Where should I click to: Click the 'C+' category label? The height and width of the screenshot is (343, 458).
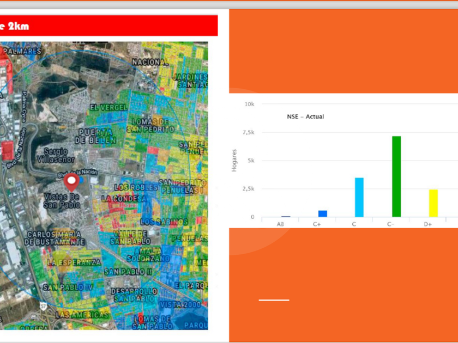pos(317,224)
